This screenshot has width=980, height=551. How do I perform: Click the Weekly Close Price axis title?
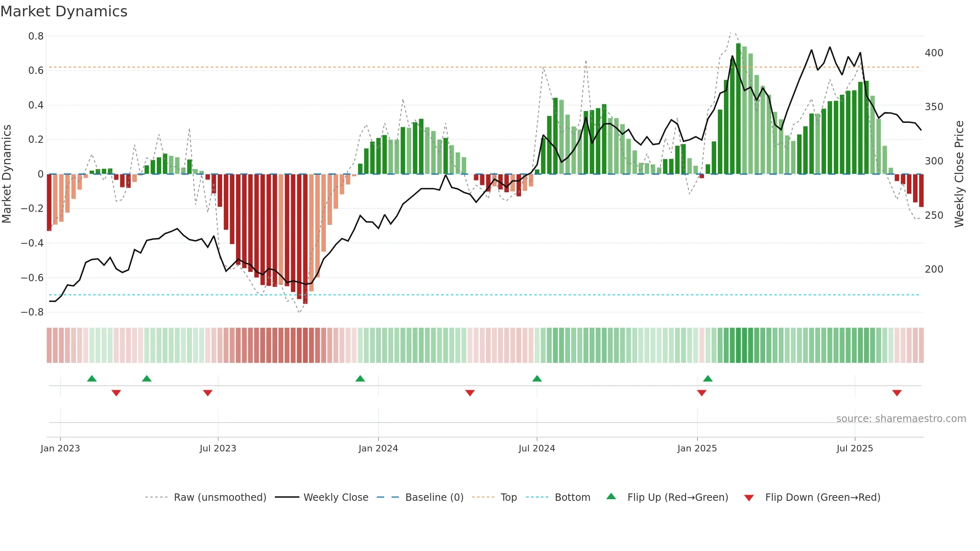coord(959,174)
